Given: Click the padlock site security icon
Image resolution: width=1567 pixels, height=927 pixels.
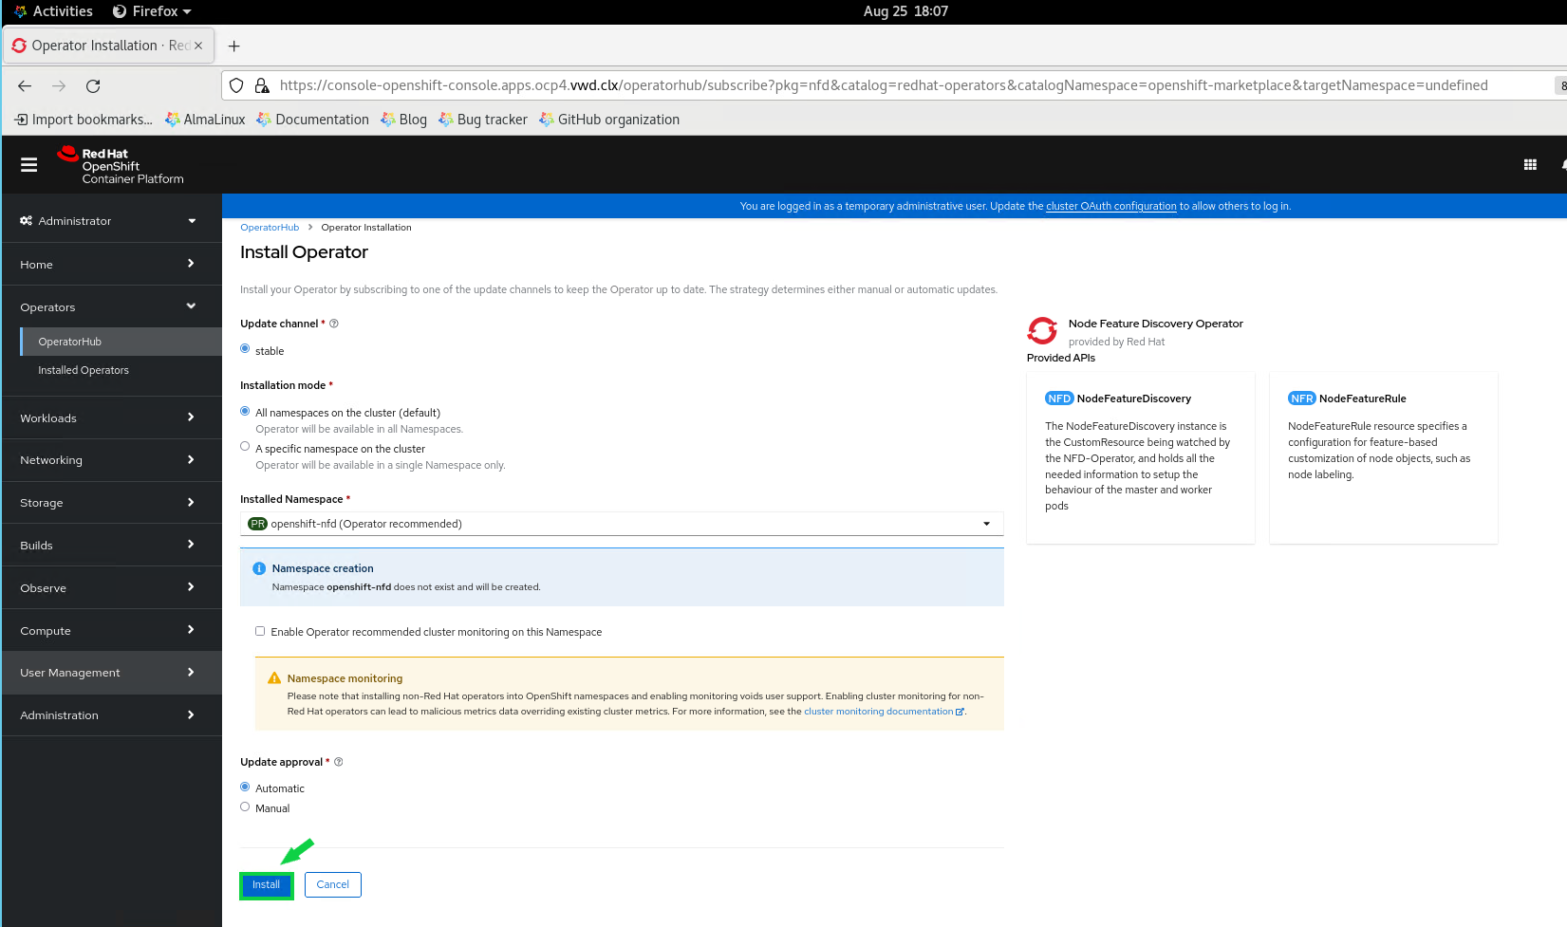Looking at the screenshot, I should (262, 85).
